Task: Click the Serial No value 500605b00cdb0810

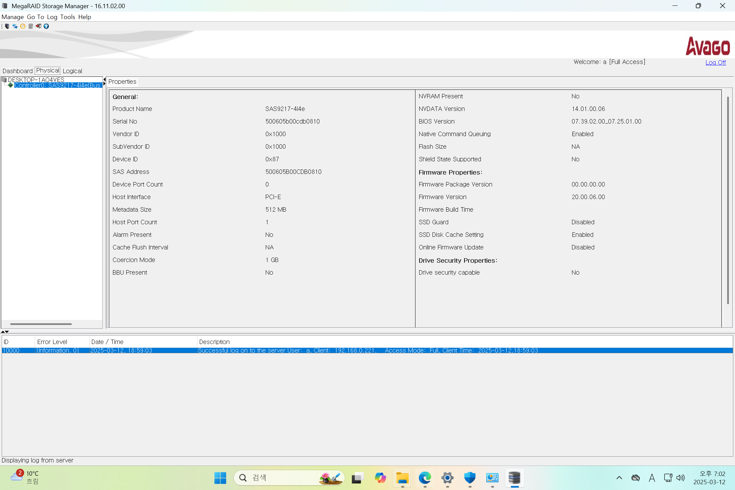Action: 293,121
